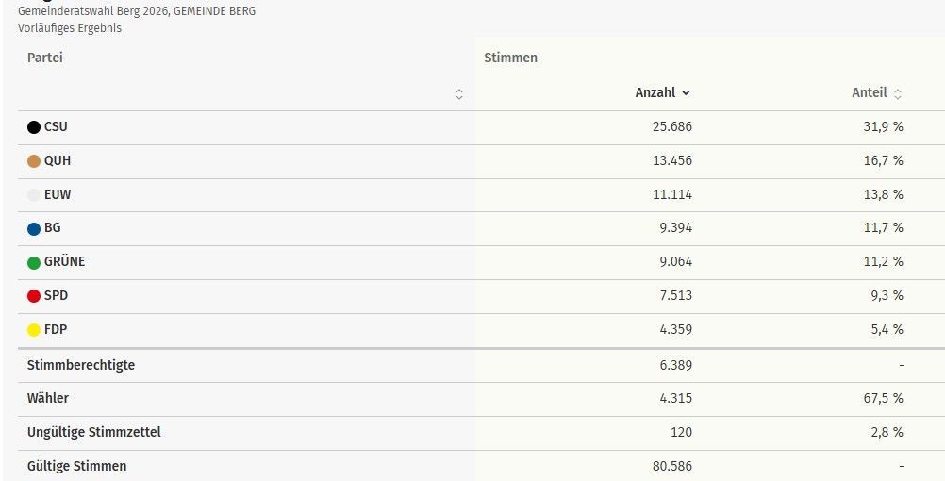Select the CSU row label
945x481 pixels.
click(56, 127)
